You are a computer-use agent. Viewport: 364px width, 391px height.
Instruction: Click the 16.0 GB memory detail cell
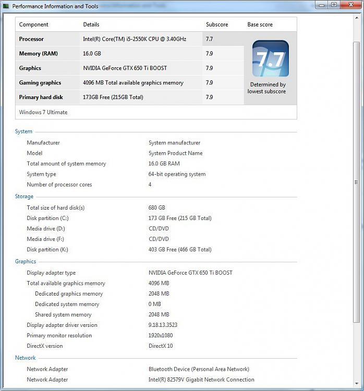pyautogui.click(x=92, y=53)
